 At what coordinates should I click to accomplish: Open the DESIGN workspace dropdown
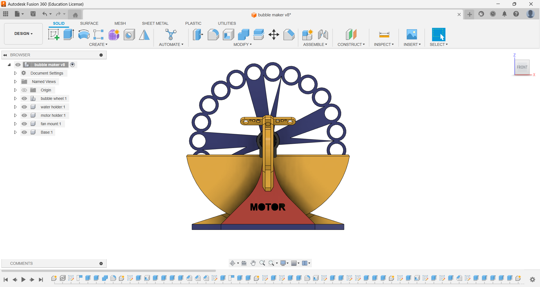(23, 34)
